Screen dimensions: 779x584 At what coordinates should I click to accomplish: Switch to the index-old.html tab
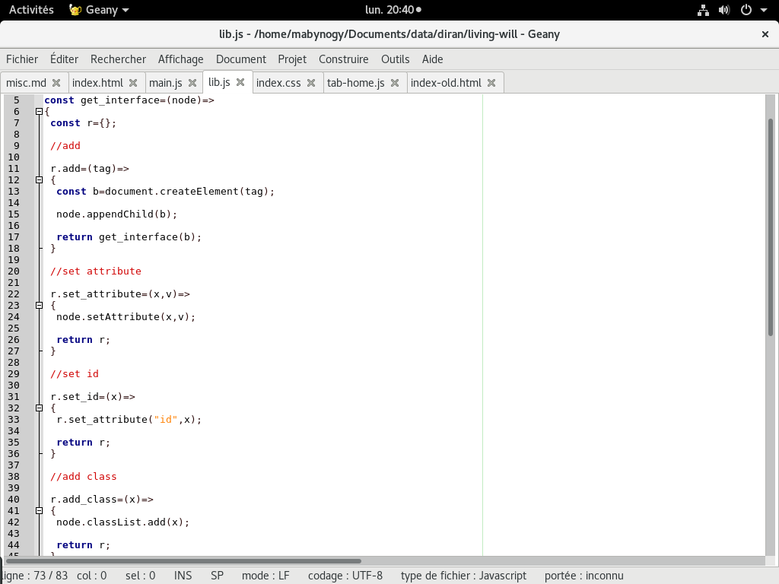click(446, 83)
